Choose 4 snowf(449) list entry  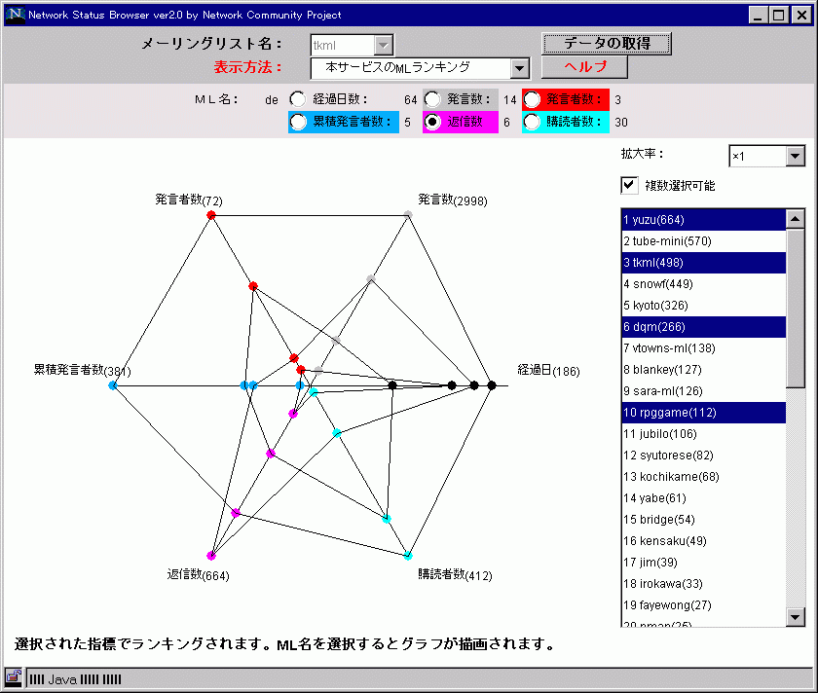(x=703, y=283)
